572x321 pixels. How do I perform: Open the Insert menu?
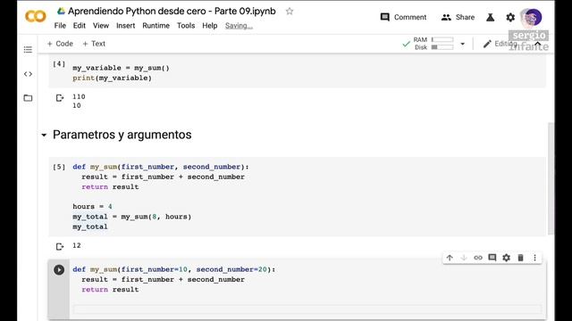click(x=125, y=26)
